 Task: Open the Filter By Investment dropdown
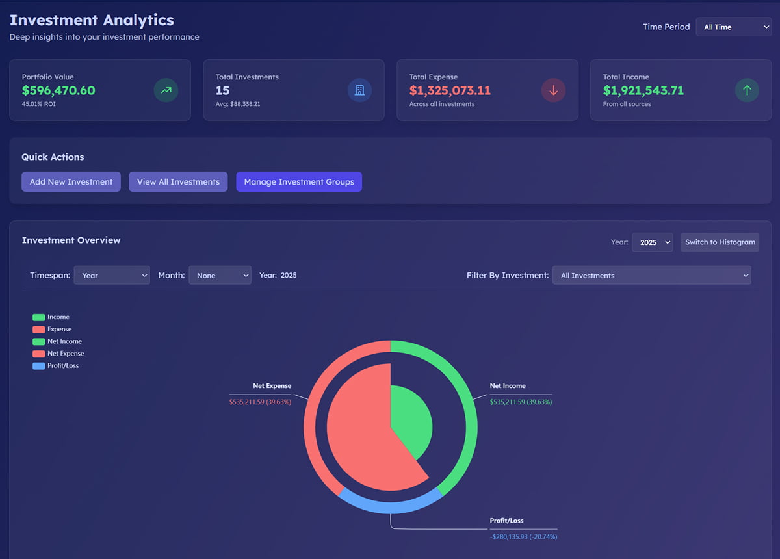click(x=651, y=275)
